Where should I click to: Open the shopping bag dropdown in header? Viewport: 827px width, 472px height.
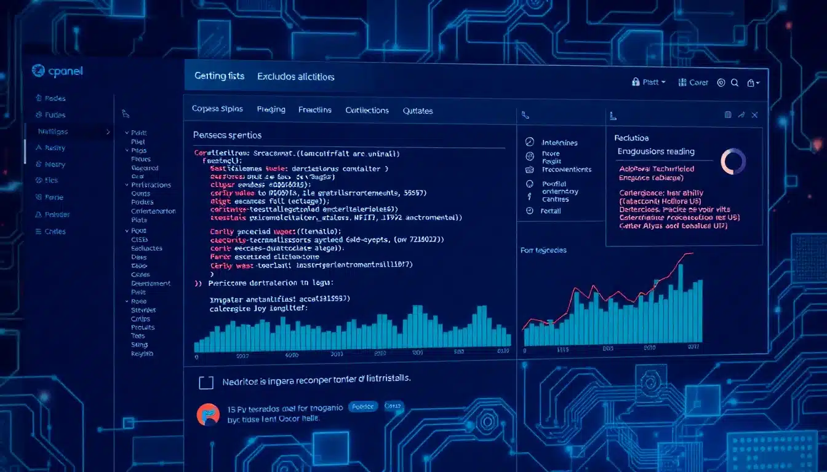pyautogui.click(x=753, y=82)
